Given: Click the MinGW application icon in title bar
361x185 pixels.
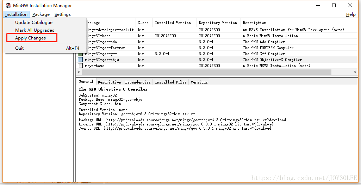Looking at the screenshot, I should coord(8,5).
